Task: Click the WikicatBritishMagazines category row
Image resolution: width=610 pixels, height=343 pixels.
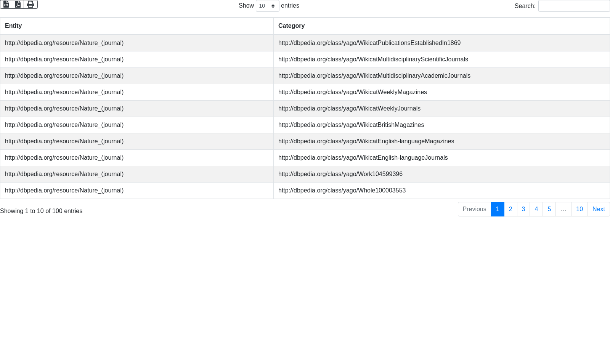Action: [x=351, y=125]
